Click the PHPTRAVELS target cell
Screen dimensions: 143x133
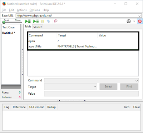click(77, 47)
